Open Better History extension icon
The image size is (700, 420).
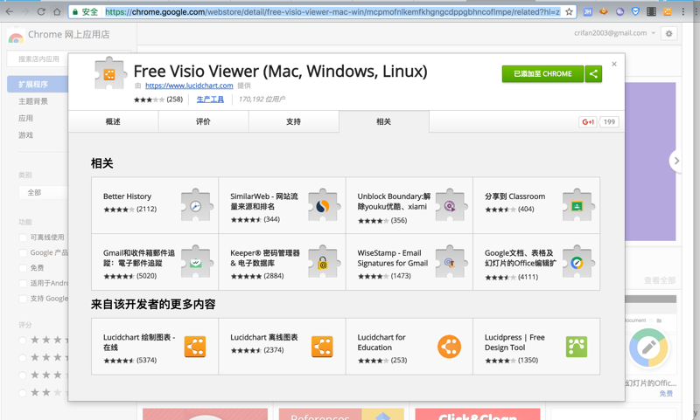click(x=195, y=205)
